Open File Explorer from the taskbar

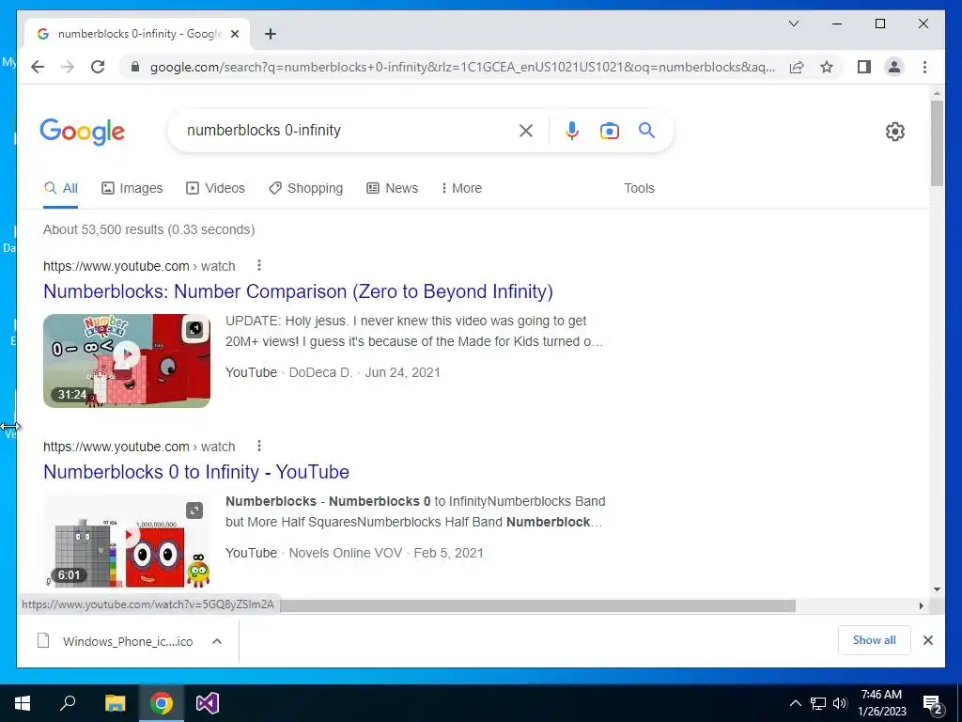pos(115,703)
